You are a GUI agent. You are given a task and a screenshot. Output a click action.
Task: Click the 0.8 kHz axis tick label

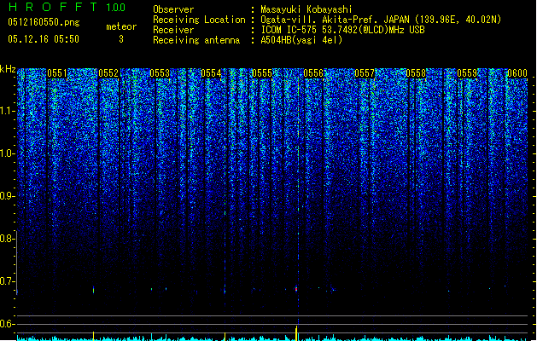tap(8, 239)
